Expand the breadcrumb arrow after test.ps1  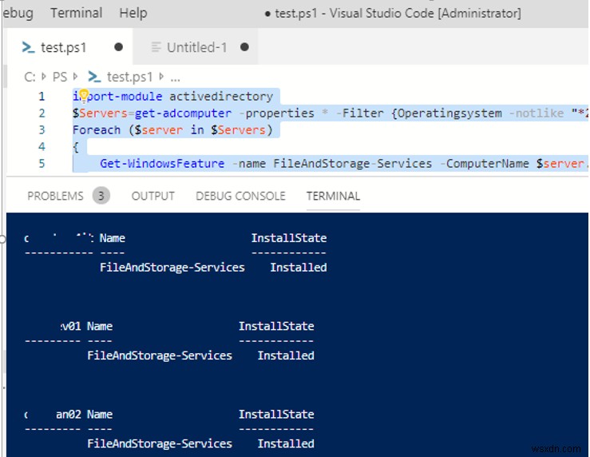161,77
